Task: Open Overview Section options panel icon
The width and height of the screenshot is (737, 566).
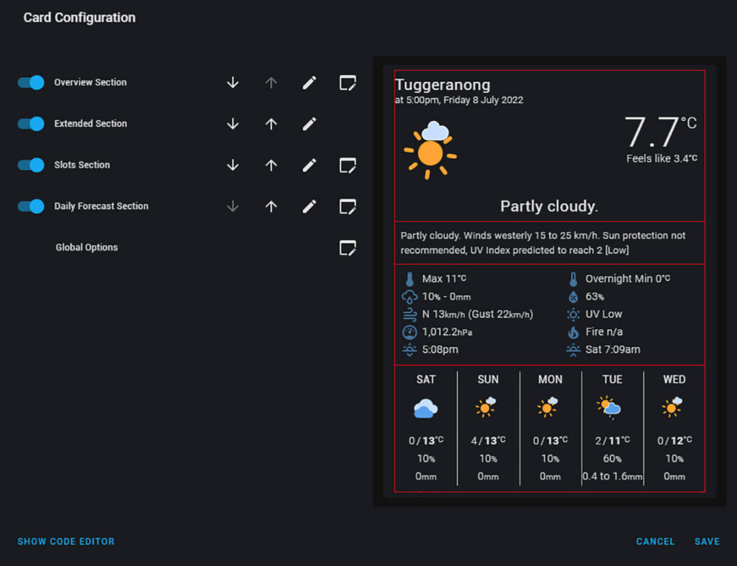Action: (x=348, y=83)
